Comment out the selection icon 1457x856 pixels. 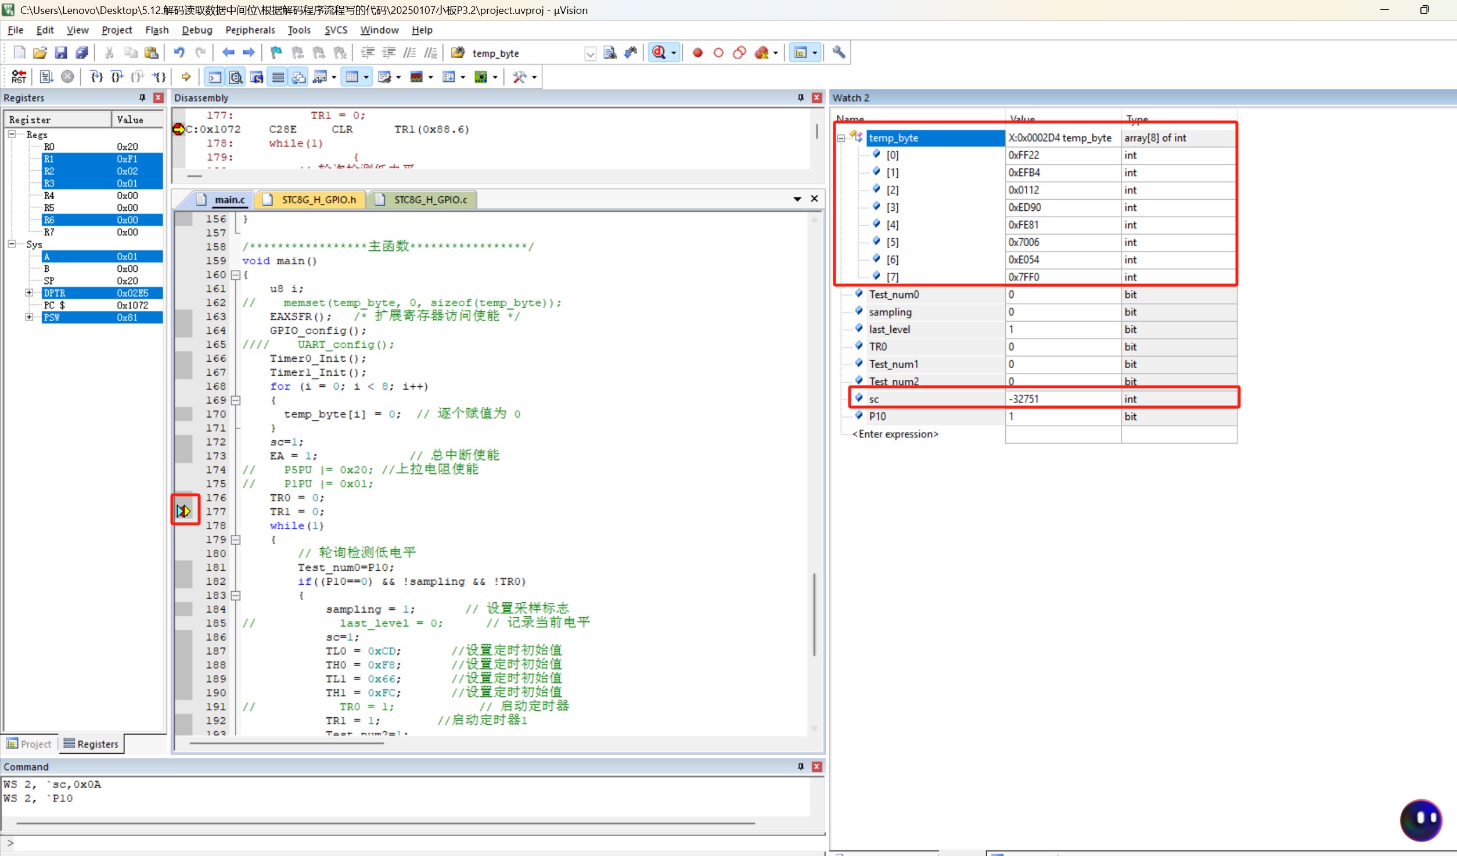pos(409,53)
